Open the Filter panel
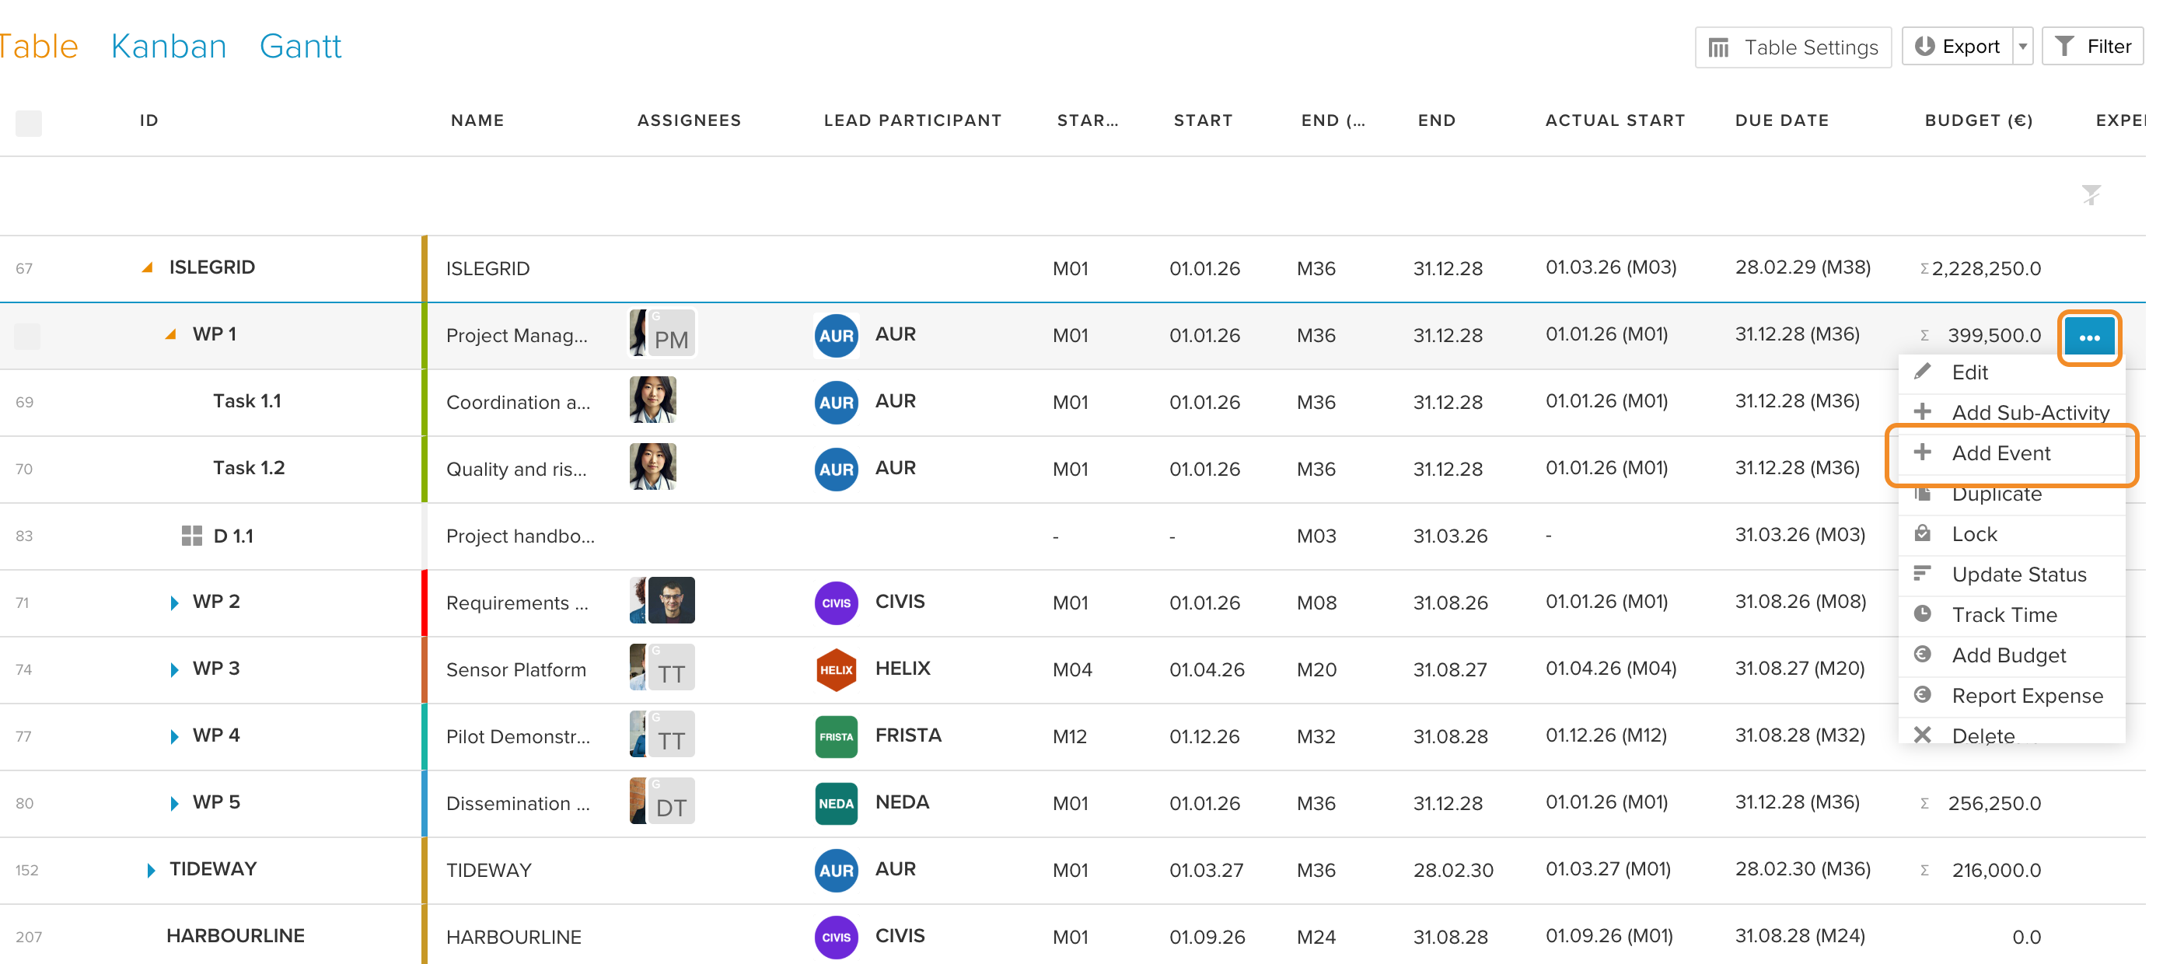Screen dimensions: 2177x964 point(2091,47)
